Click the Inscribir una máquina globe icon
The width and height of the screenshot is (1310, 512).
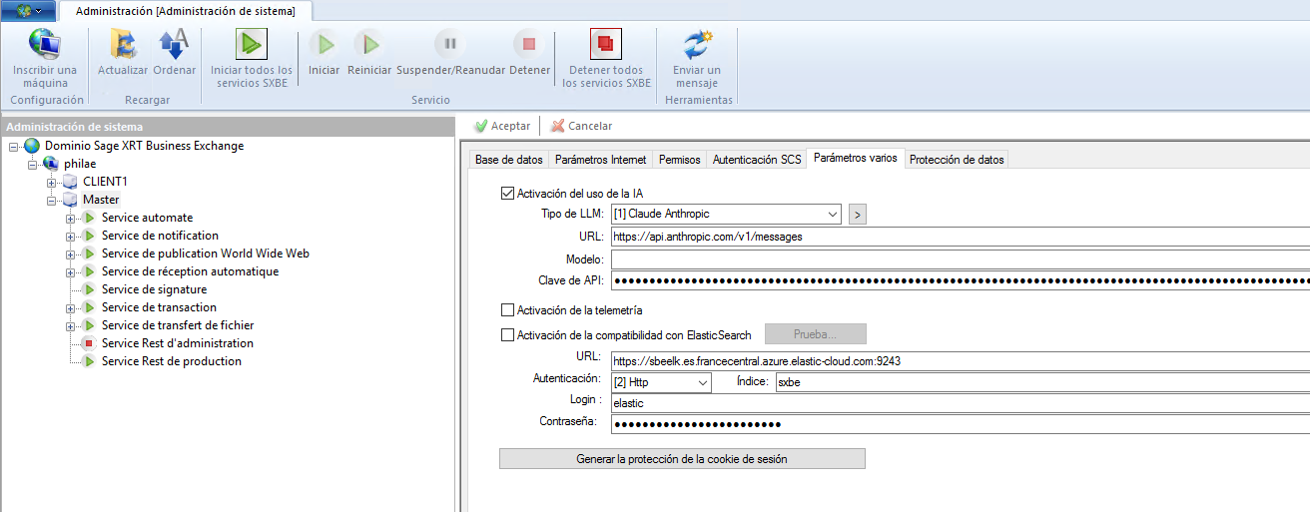44,44
